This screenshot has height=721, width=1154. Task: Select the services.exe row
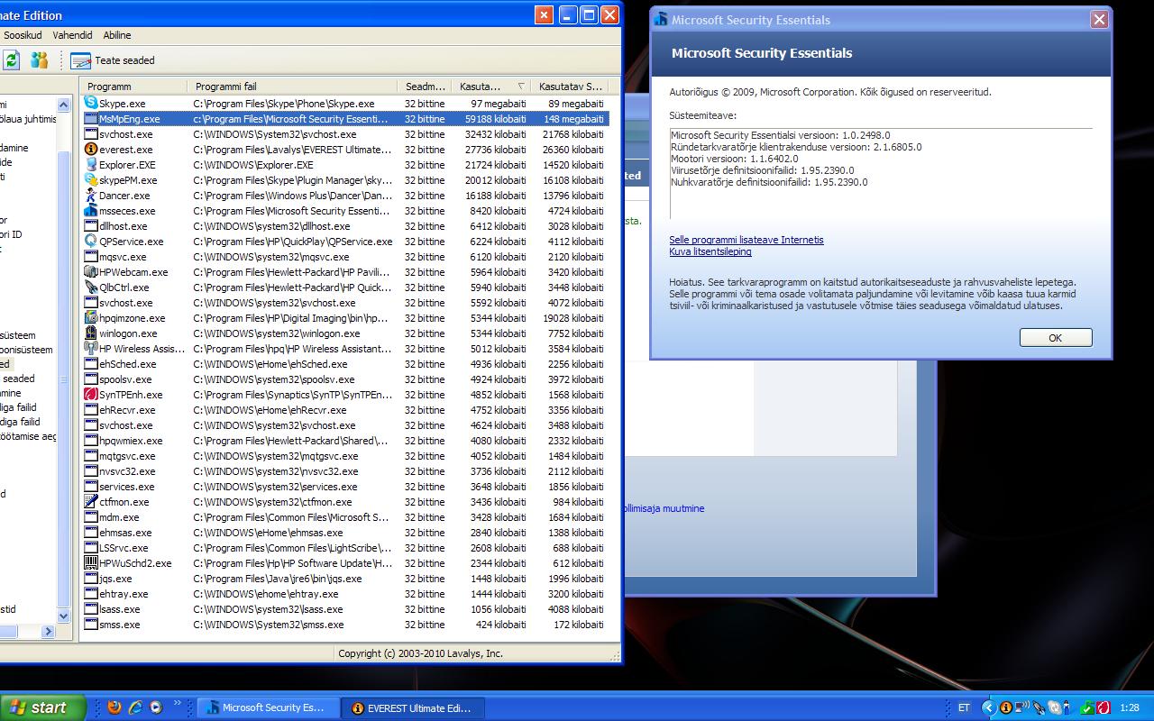(345, 487)
